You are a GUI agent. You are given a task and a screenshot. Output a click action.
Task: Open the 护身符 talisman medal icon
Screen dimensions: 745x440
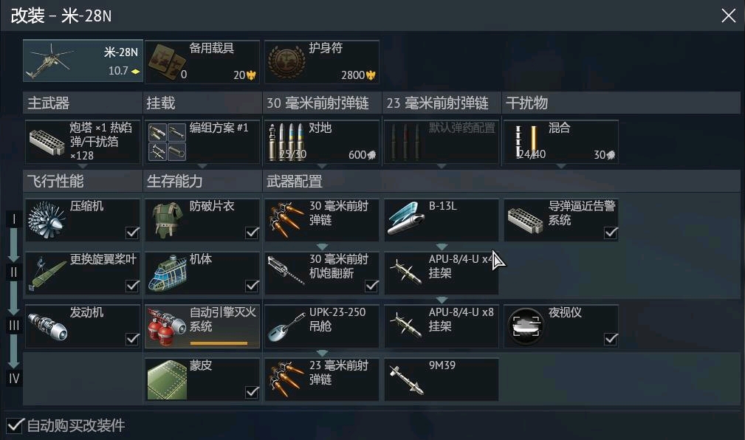(x=286, y=62)
